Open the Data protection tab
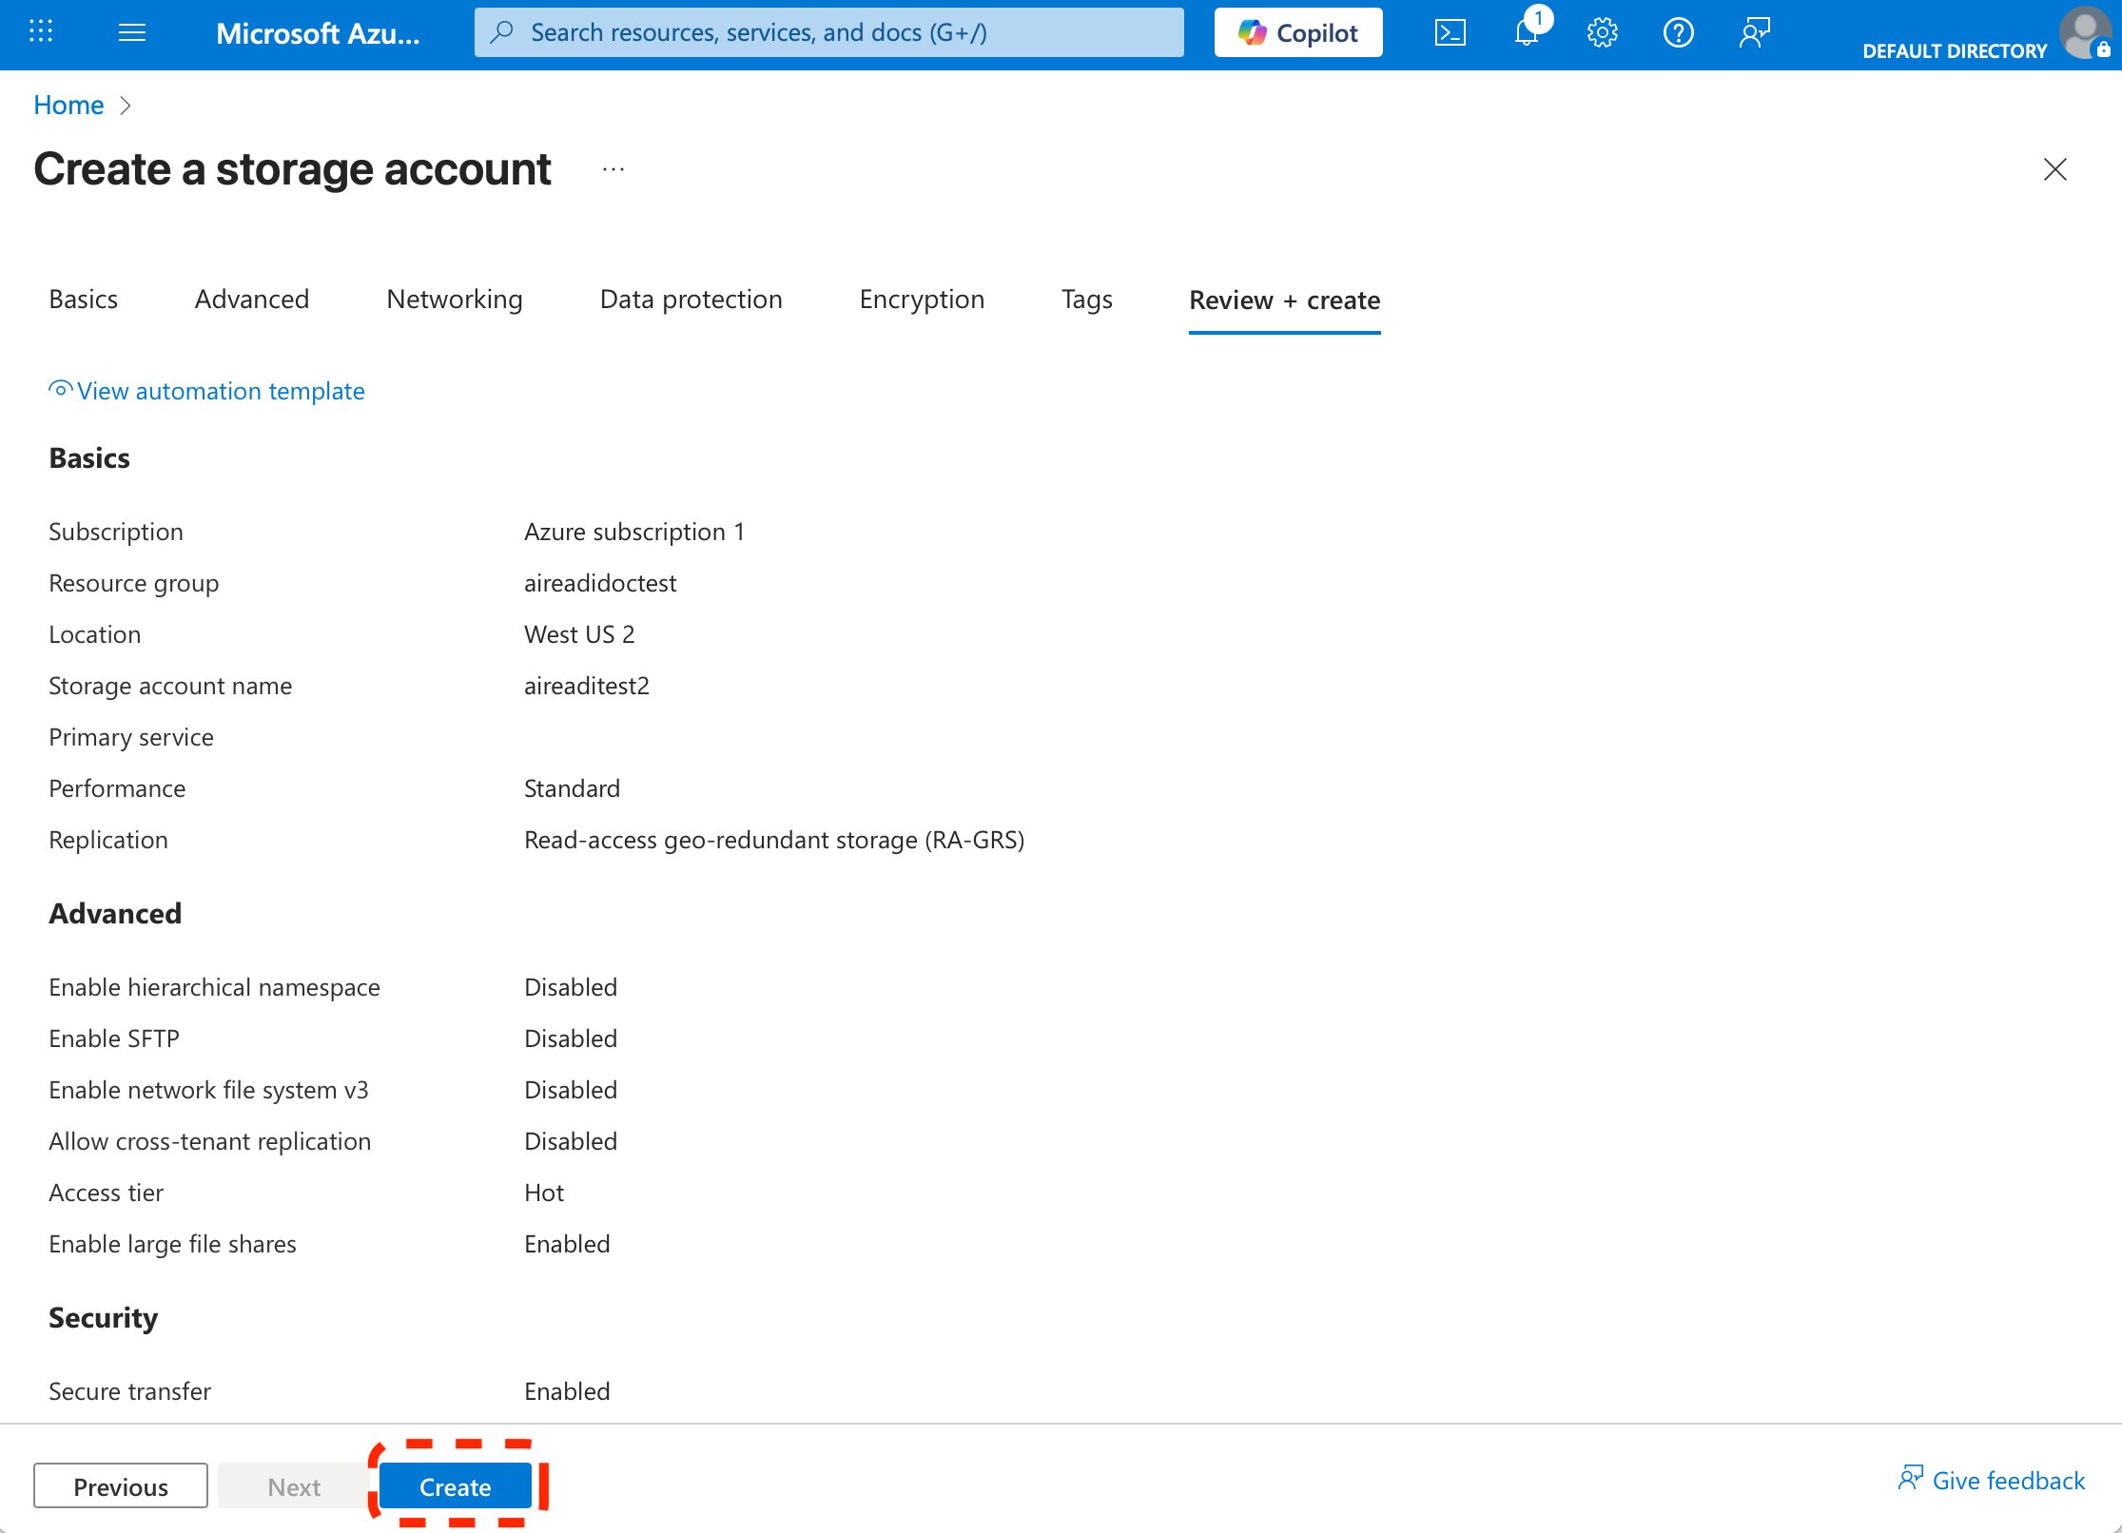Viewport: 2122px width, 1533px height. [691, 300]
